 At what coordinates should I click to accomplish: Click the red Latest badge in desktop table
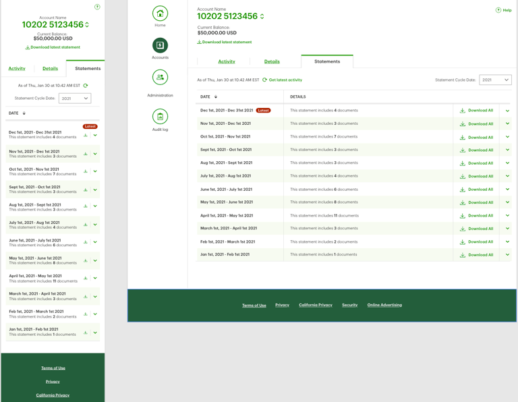(x=263, y=111)
